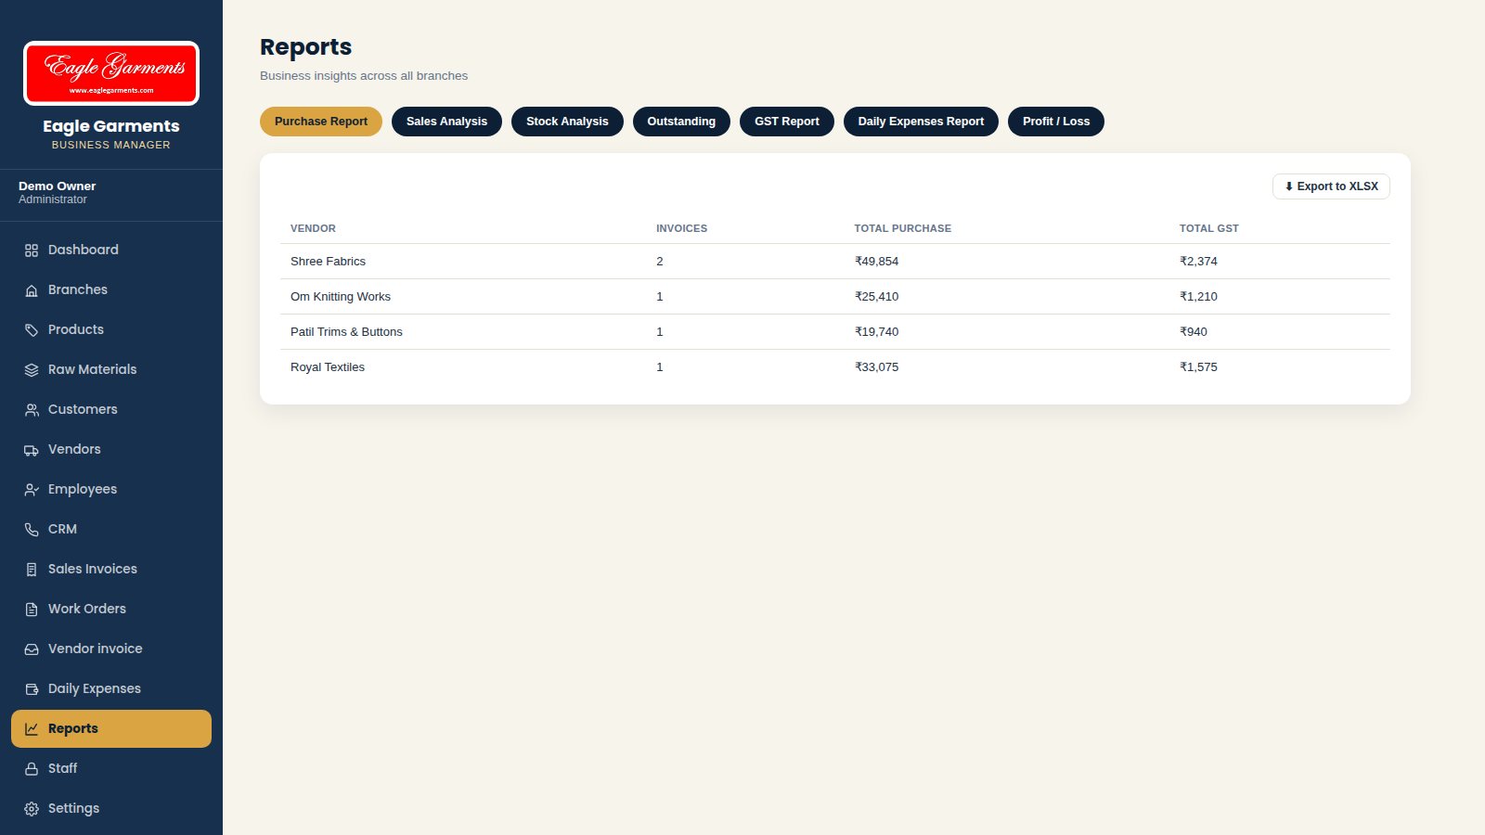Click the ₹1,575 GST amount
Image resolution: width=1485 pixels, height=835 pixels.
[x=1198, y=367]
